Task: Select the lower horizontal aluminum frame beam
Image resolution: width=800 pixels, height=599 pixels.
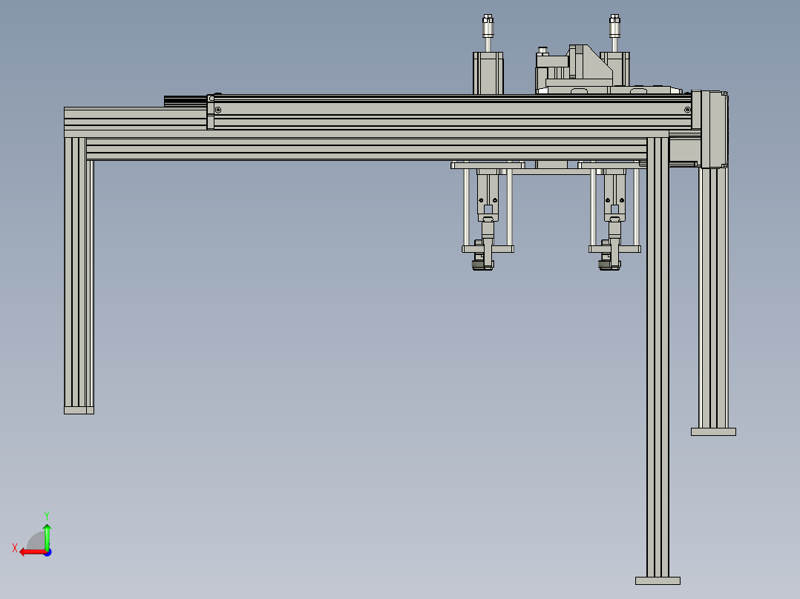Action: (x=367, y=149)
